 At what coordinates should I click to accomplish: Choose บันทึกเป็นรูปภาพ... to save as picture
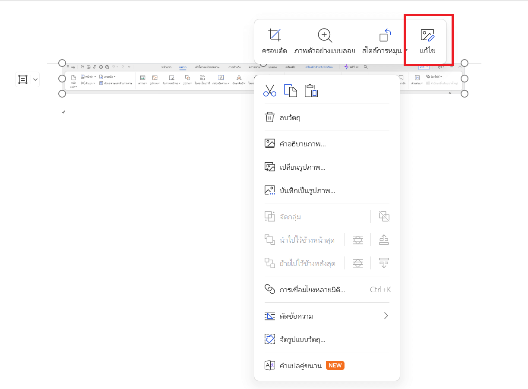[x=307, y=190]
